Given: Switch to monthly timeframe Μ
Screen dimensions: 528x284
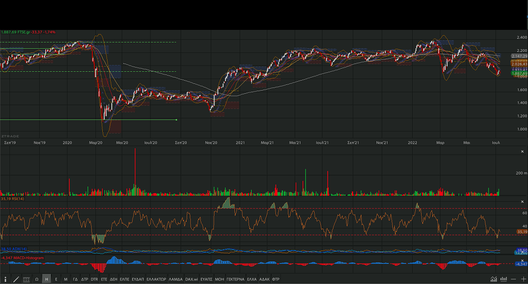Looking at the screenshot, I should (x=66, y=279).
